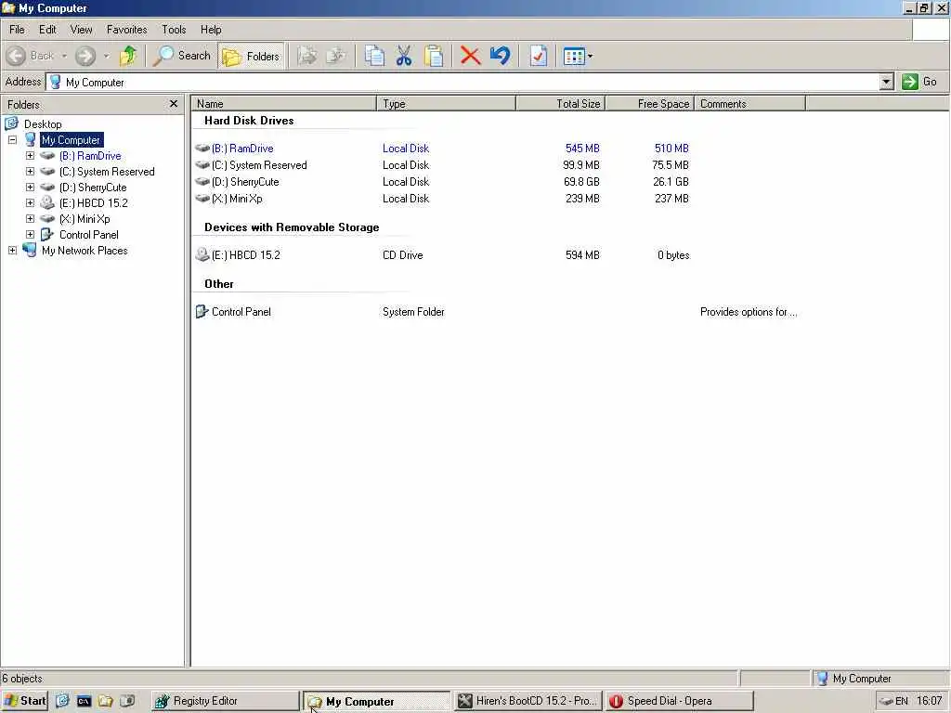Open the Favorites menu
The width and height of the screenshot is (951, 713).
click(126, 30)
